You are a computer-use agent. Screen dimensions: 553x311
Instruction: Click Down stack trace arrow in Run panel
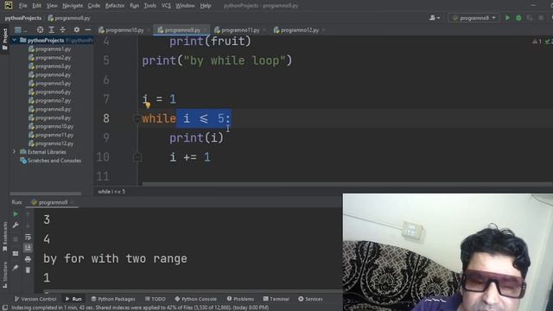click(28, 225)
